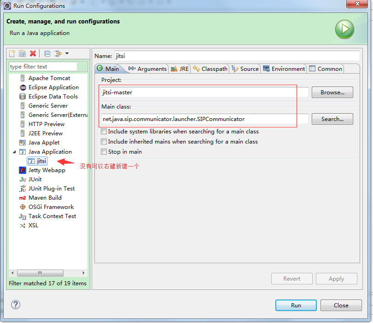373x323 pixels.
Task: Click the HTTP Preview icon
Action: (x=23, y=124)
